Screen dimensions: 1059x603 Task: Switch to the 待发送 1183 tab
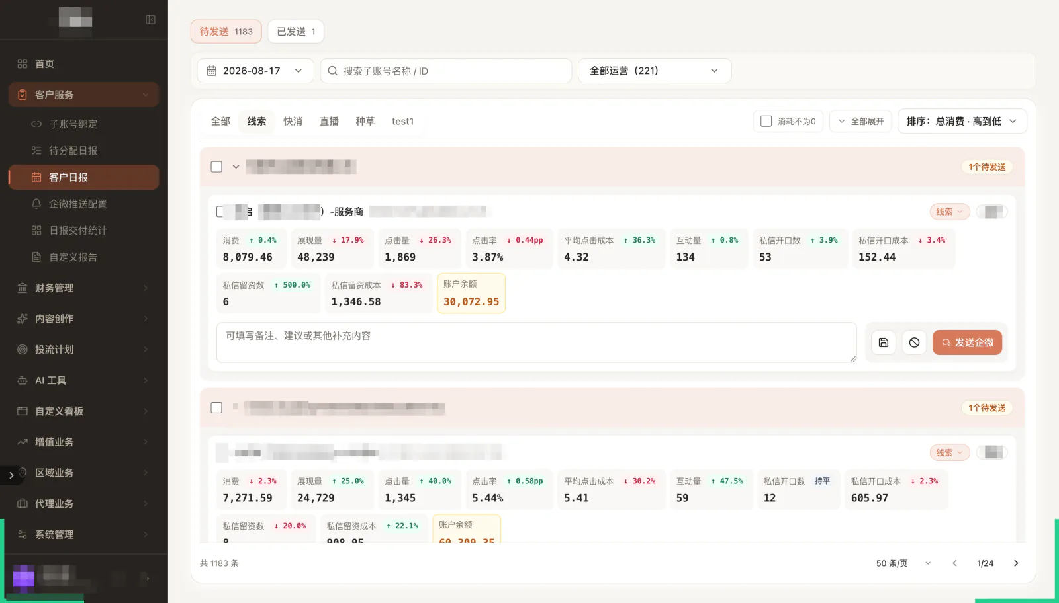[x=226, y=32]
